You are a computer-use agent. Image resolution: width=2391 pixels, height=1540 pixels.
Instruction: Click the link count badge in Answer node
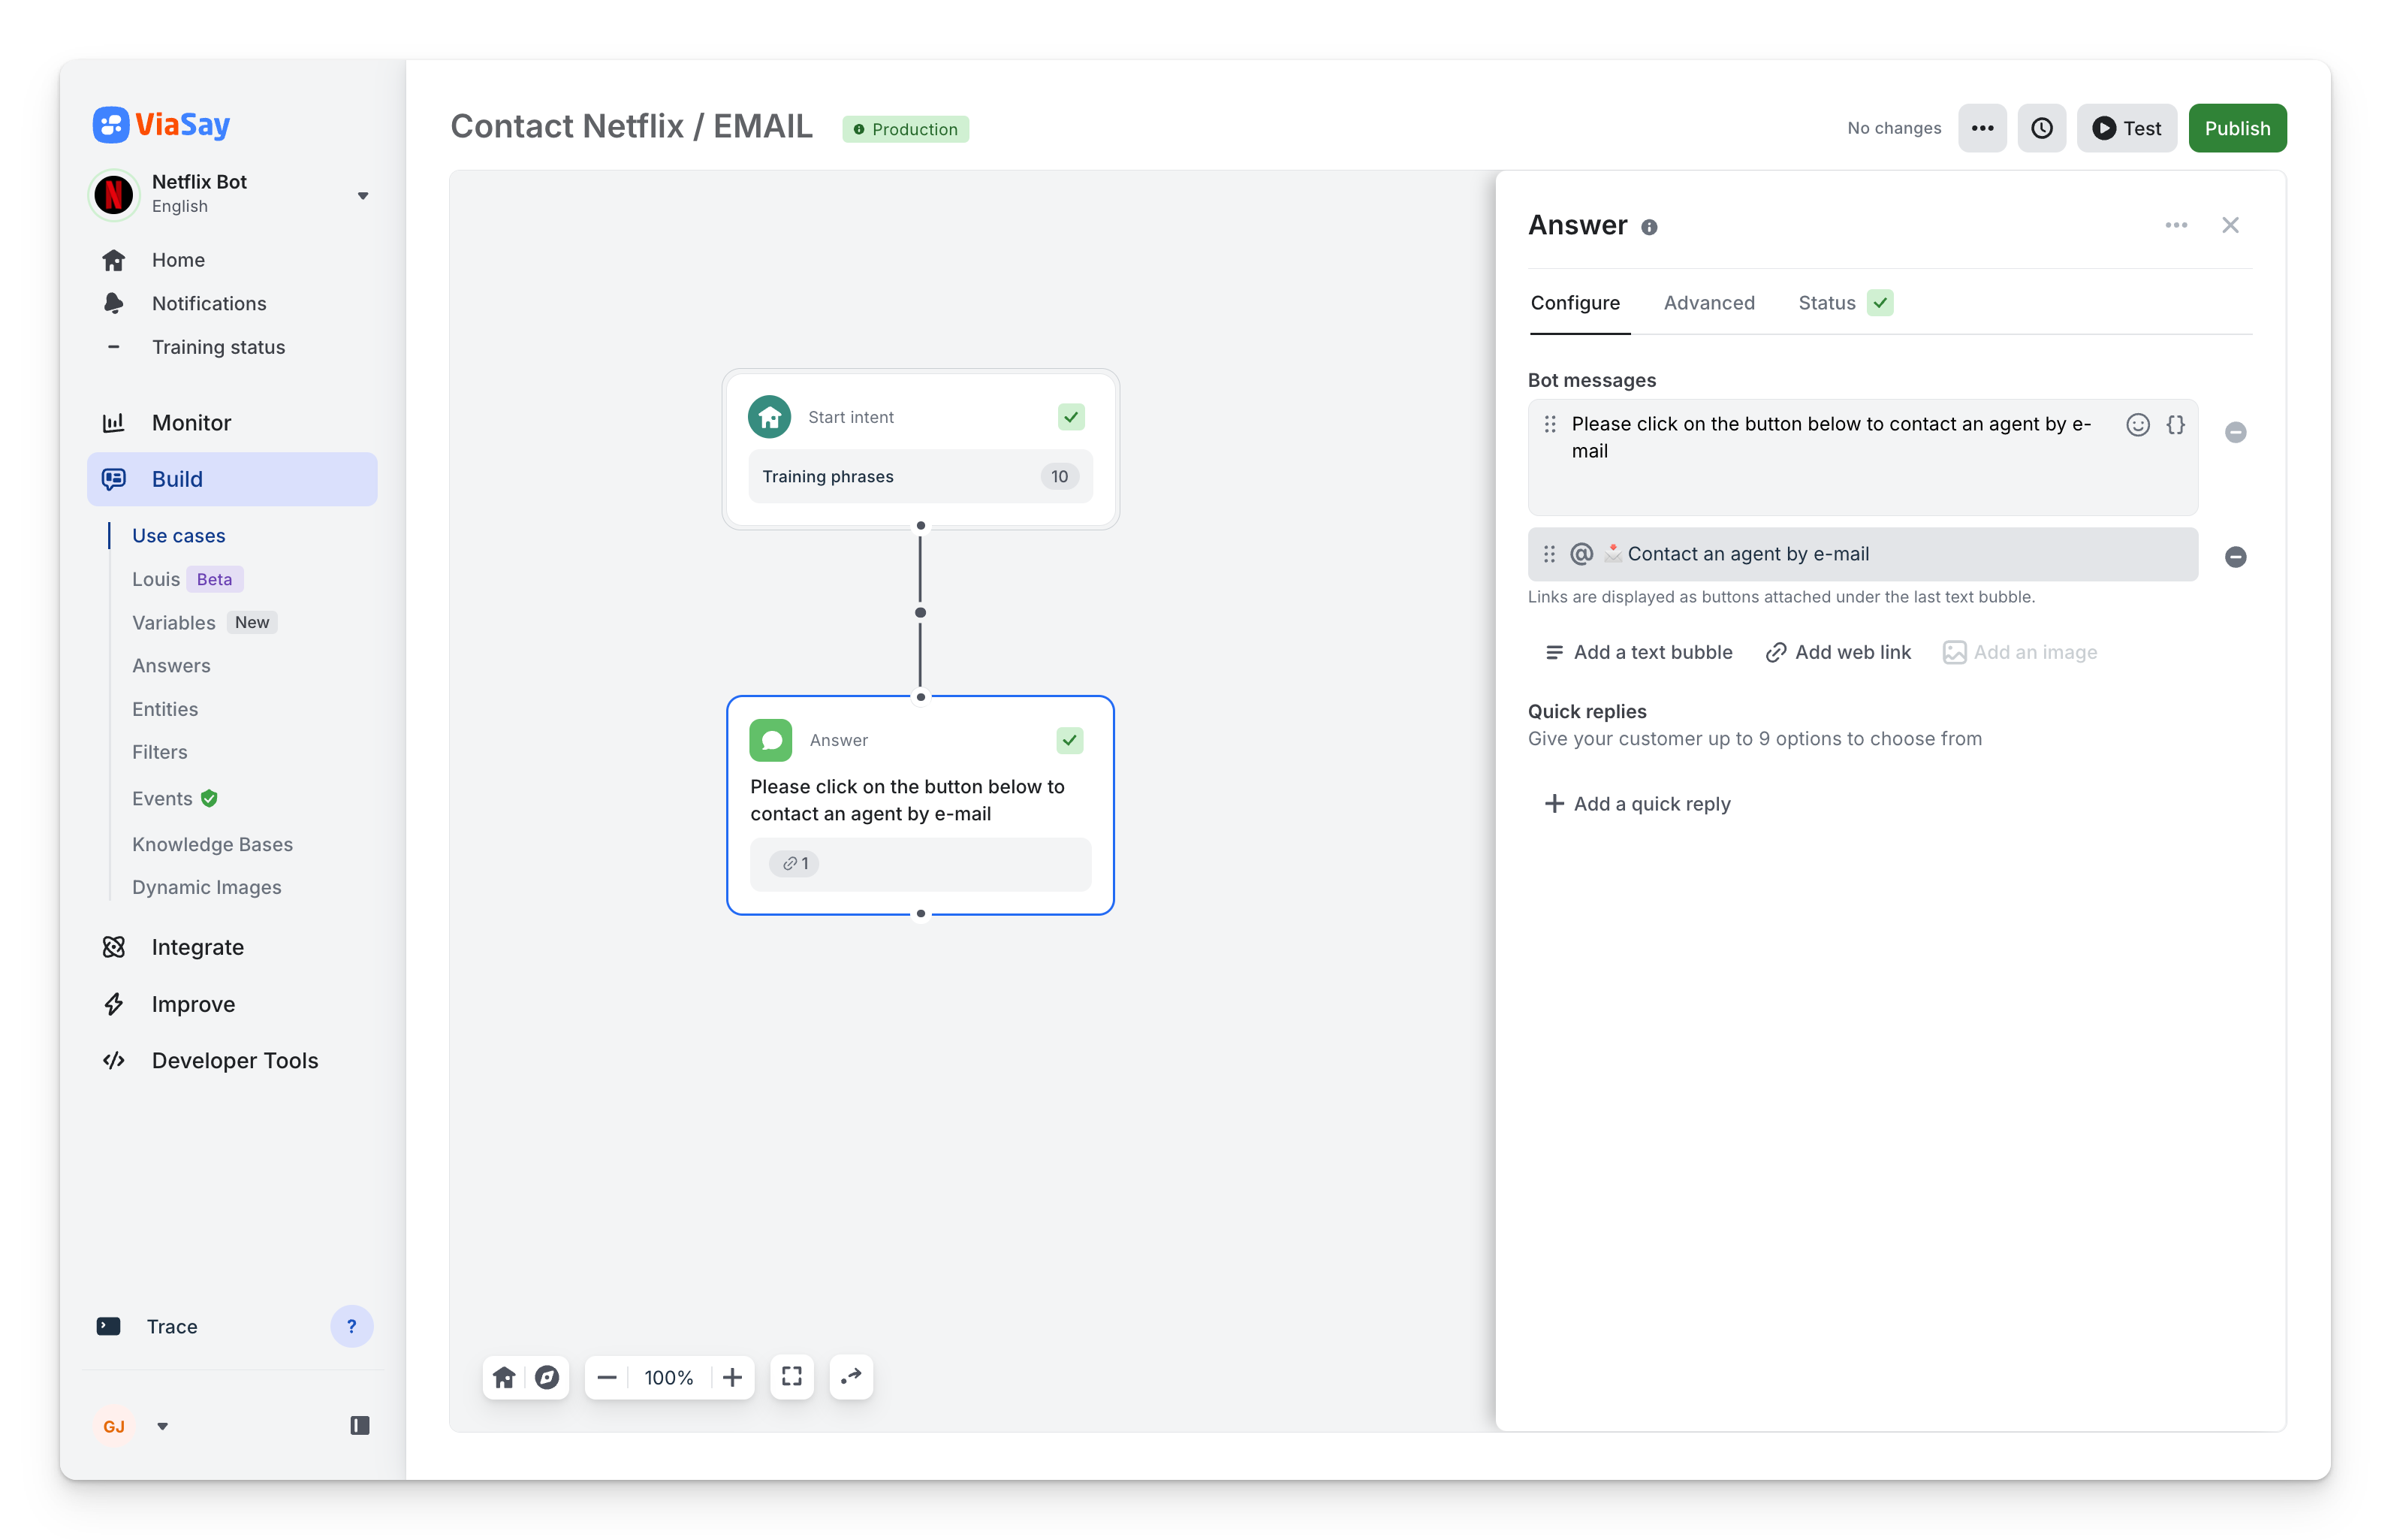(x=794, y=864)
